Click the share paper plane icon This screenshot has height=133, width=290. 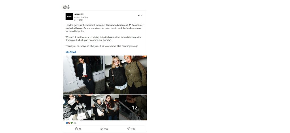coord(128,129)
